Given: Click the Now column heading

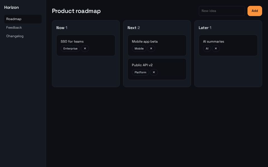Looking at the screenshot, I should pos(62,28).
